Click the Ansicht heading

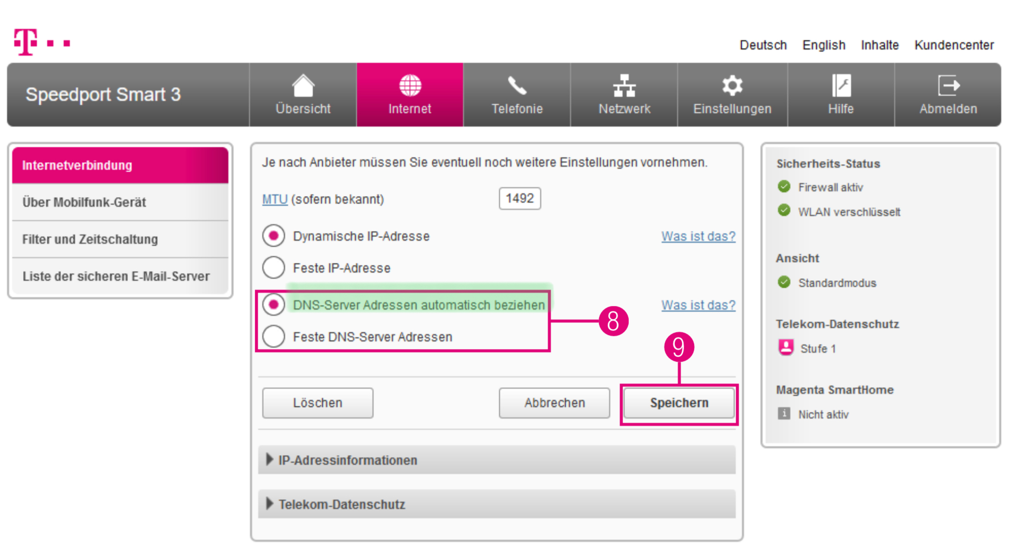tap(797, 258)
